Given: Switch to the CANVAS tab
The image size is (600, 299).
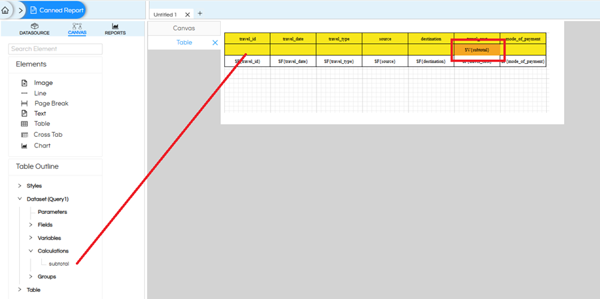Looking at the screenshot, I should [77, 29].
